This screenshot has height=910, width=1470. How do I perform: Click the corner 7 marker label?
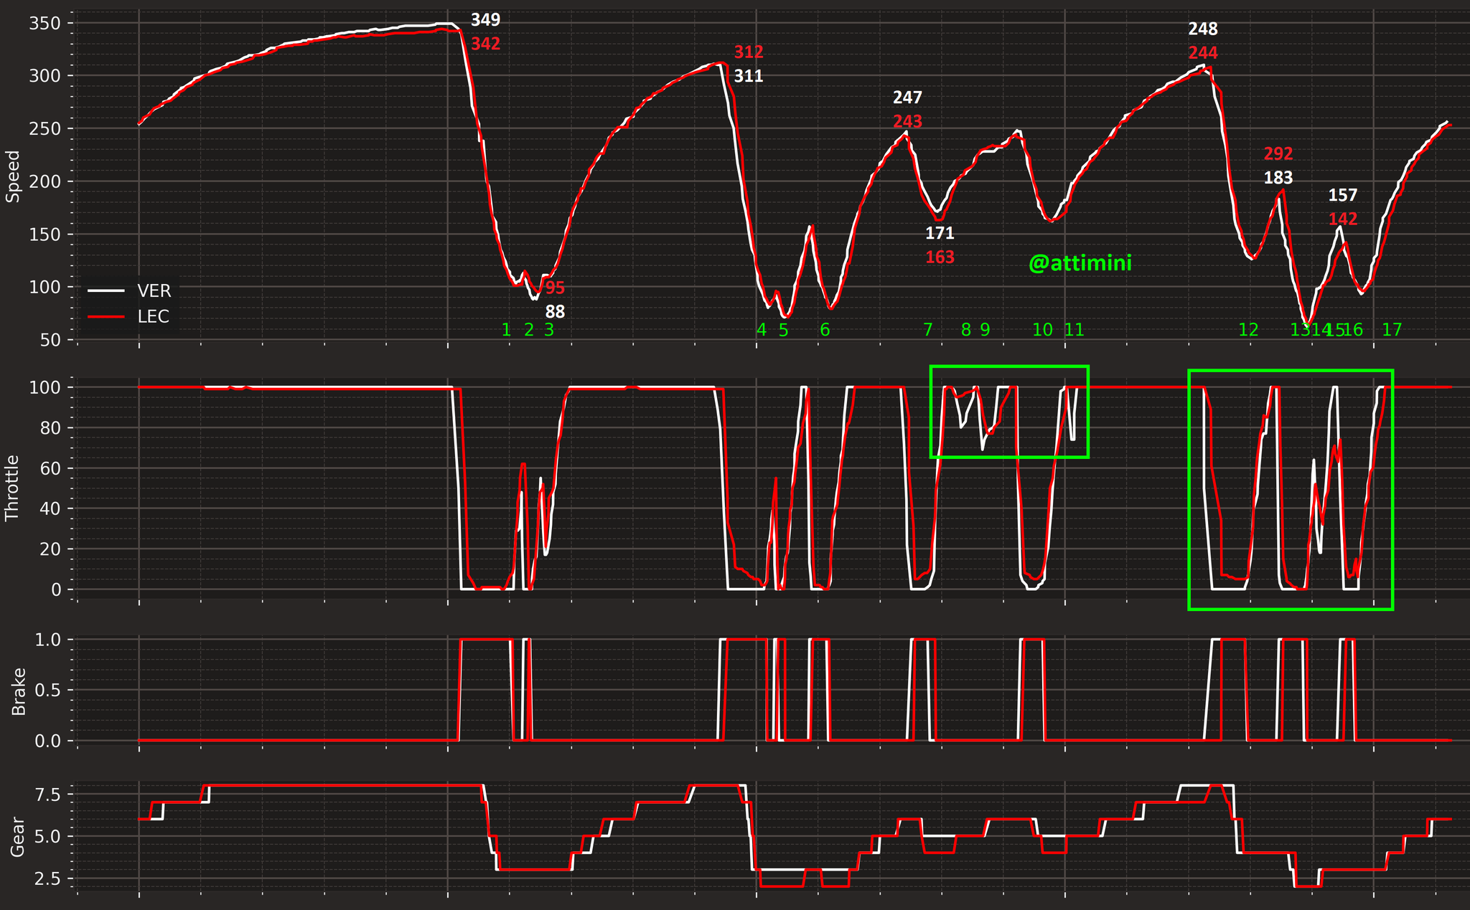click(x=927, y=330)
